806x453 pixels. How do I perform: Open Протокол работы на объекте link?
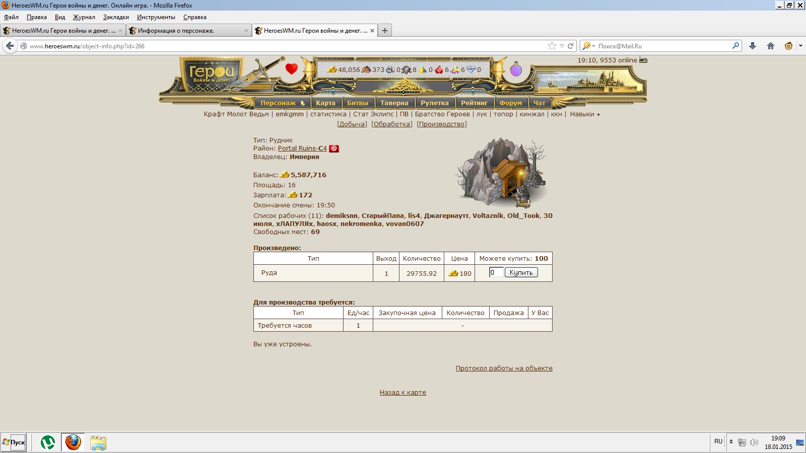point(504,368)
